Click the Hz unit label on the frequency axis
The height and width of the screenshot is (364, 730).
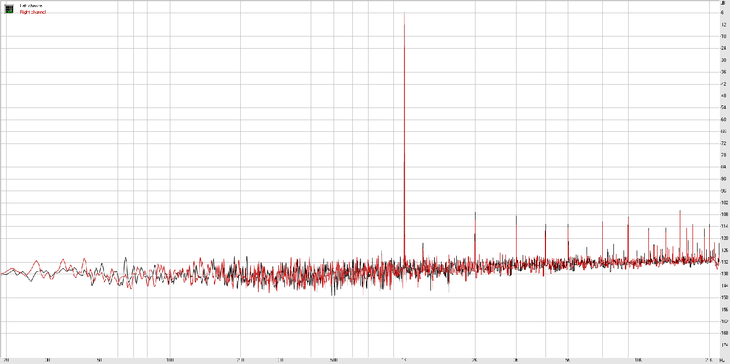coord(722,360)
